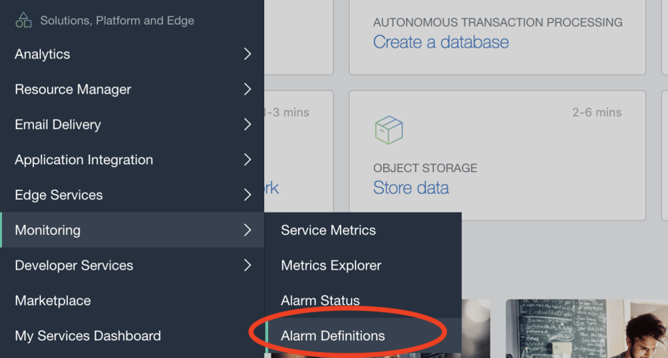This screenshot has height=358, width=668.
Task: Select the Developer Services menu item
Action: click(x=74, y=265)
